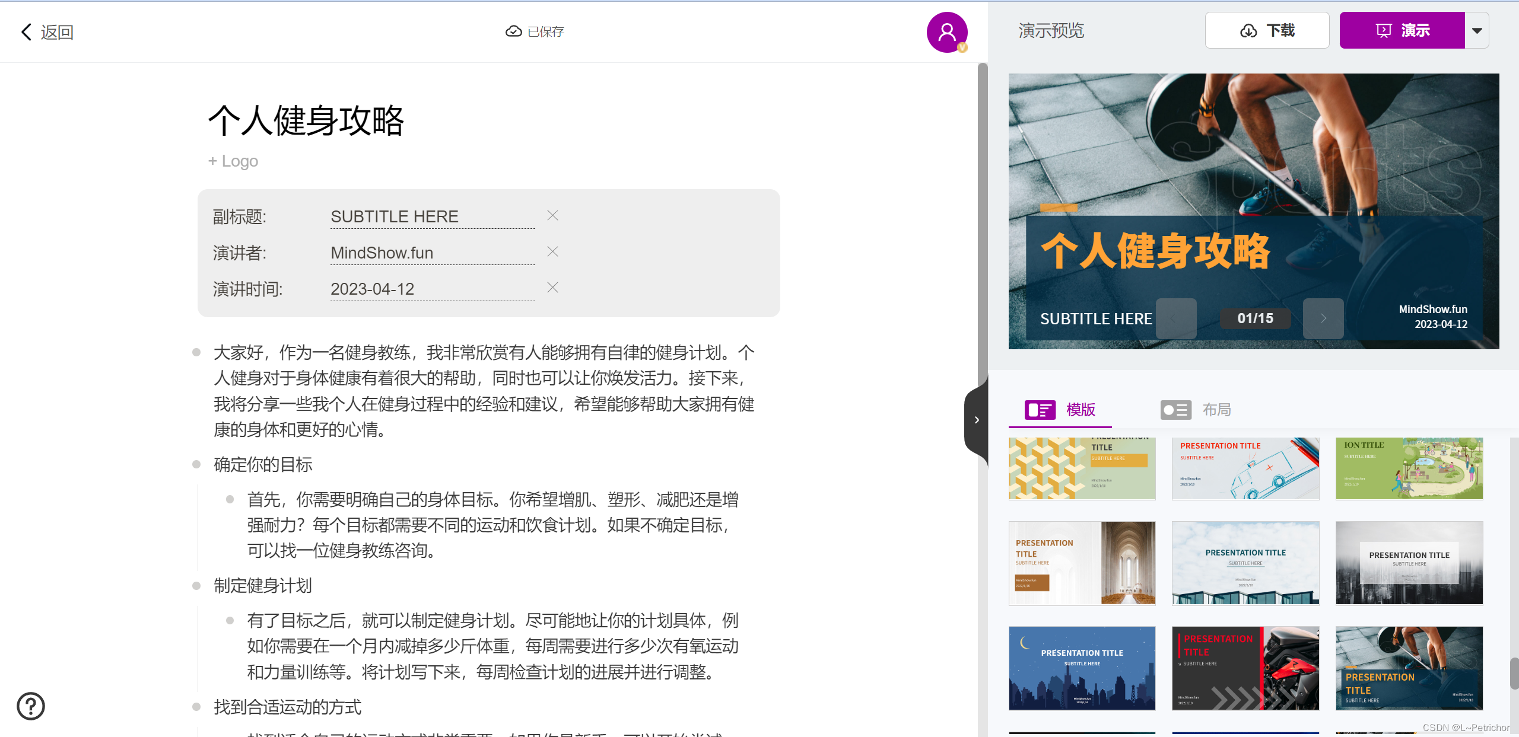1519x737 pixels.
Task: Remove the presenter MindShow.fun entry
Action: click(552, 252)
